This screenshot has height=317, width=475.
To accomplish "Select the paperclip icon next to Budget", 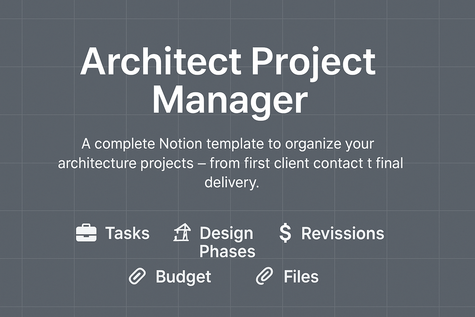I will (x=137, y=276).
